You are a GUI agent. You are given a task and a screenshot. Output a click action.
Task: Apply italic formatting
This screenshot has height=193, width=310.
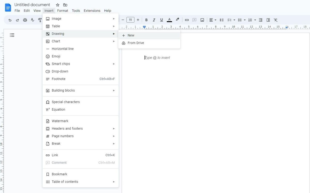(154, 20)
